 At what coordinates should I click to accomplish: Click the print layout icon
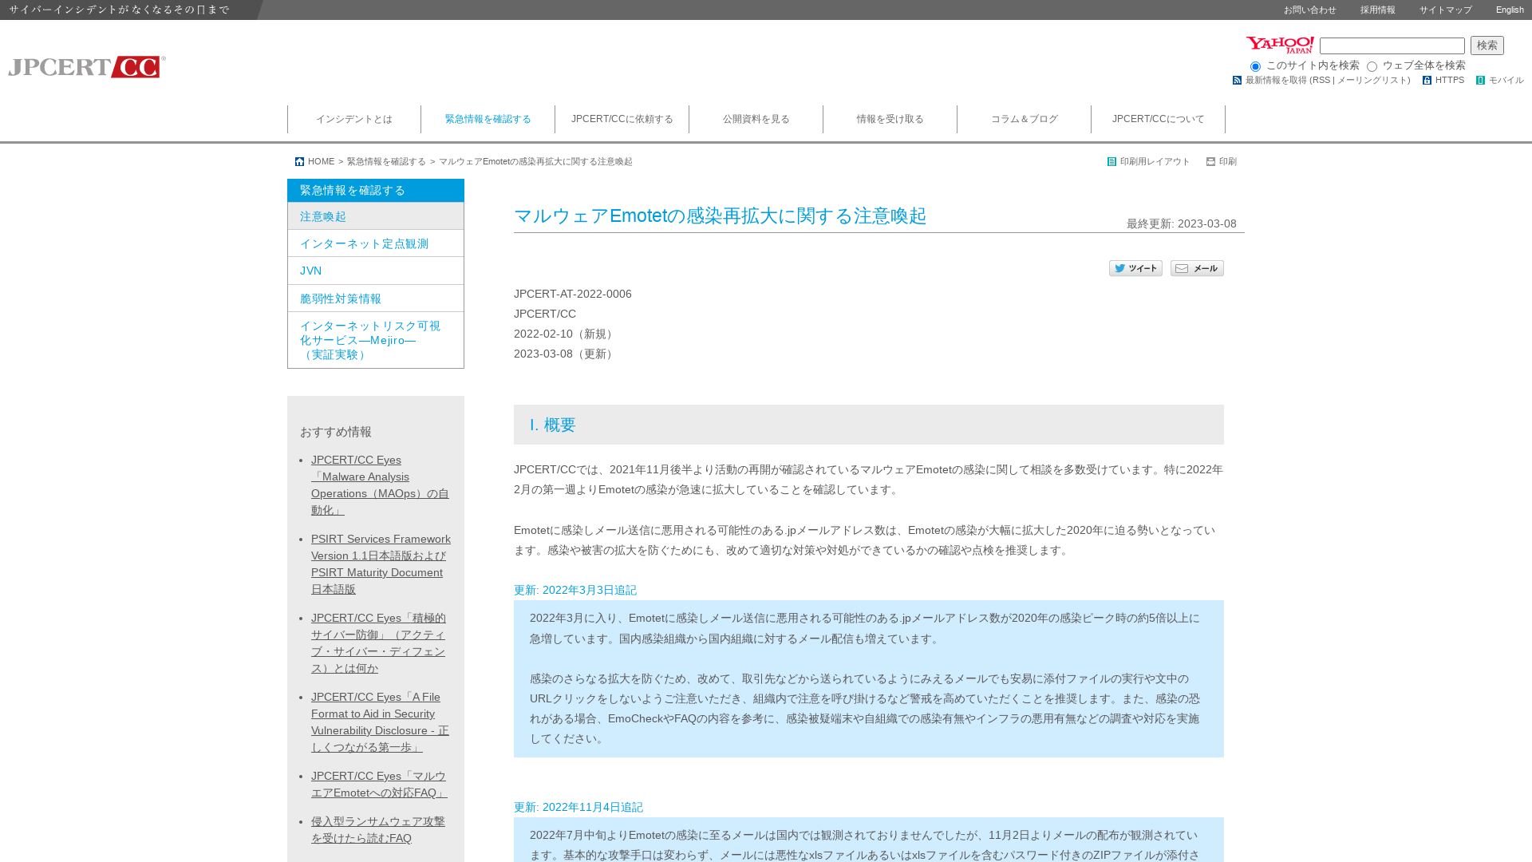(x=1111, y=162)
